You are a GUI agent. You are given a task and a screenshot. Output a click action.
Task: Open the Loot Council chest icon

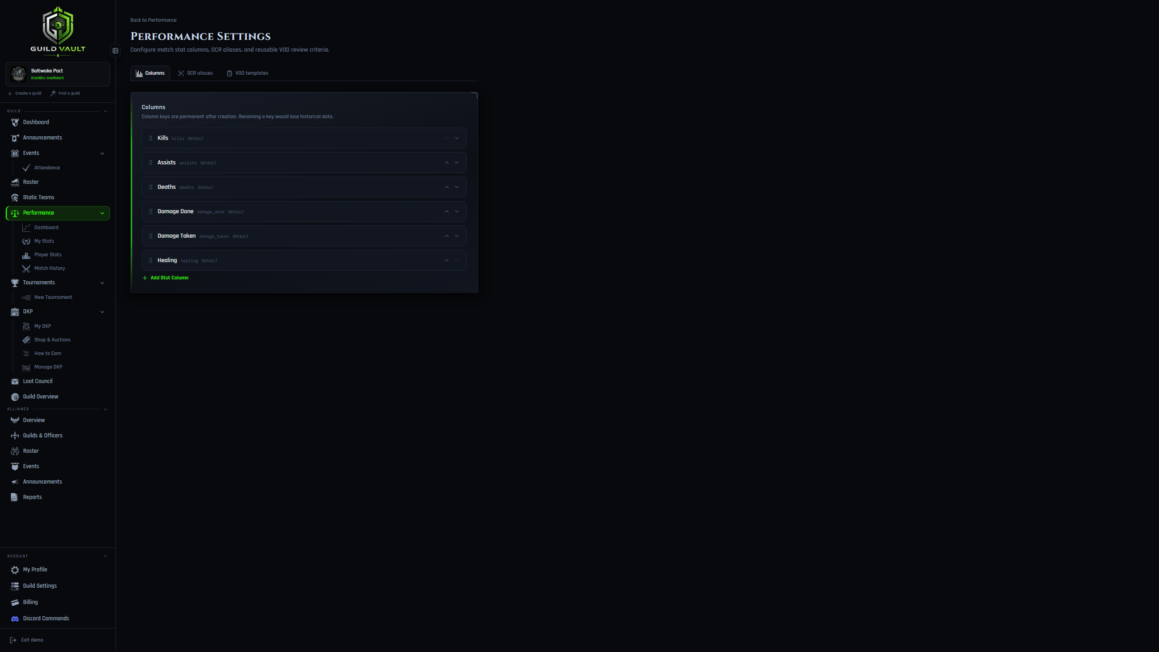pos(15,381)
